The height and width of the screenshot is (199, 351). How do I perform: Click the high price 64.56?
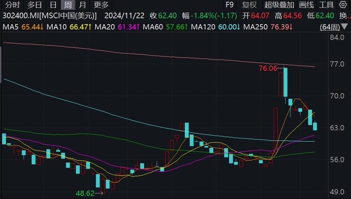(x=292, y=16)
